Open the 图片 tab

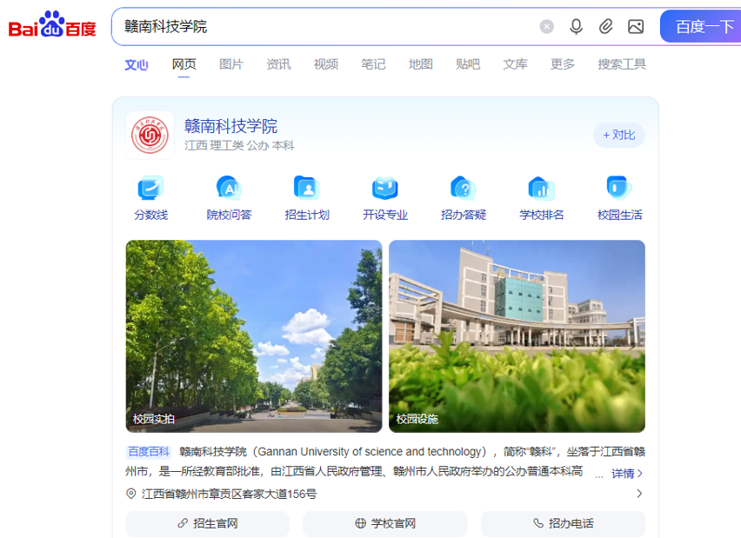(x=231, y=64)
